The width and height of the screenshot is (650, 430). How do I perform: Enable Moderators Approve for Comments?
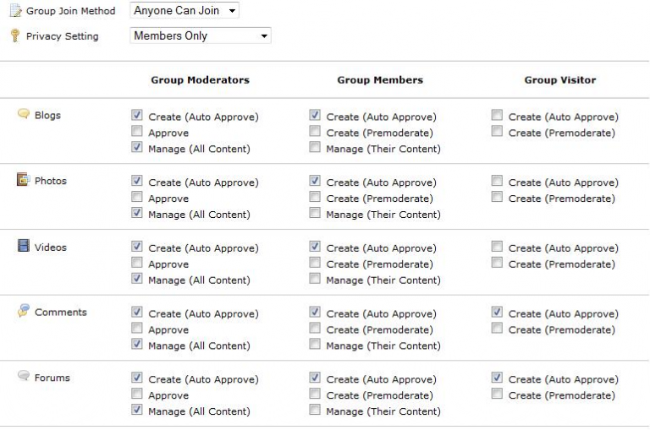pos(137,328)
